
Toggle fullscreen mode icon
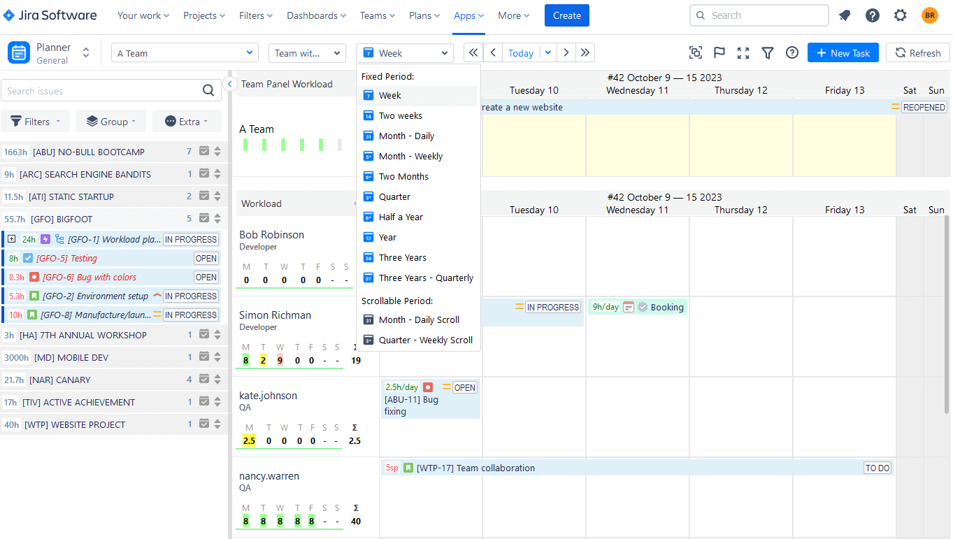(x=743, y=53)
